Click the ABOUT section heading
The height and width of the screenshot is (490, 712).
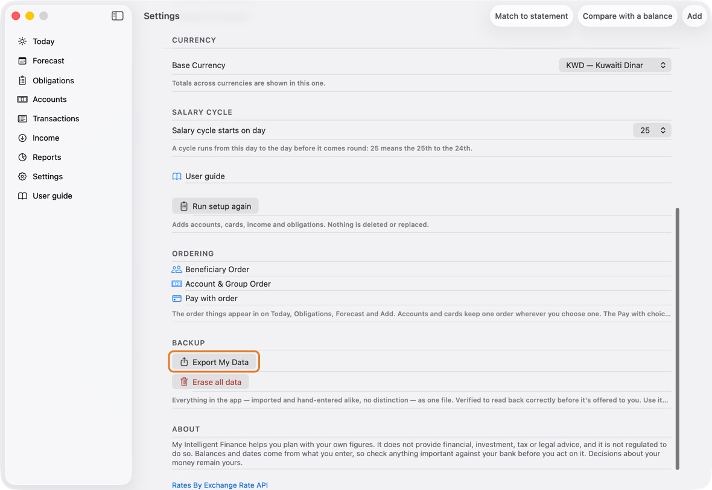tap(186, 429)
